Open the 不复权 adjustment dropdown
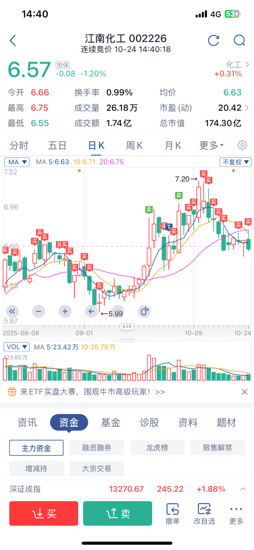 (235, 162)
